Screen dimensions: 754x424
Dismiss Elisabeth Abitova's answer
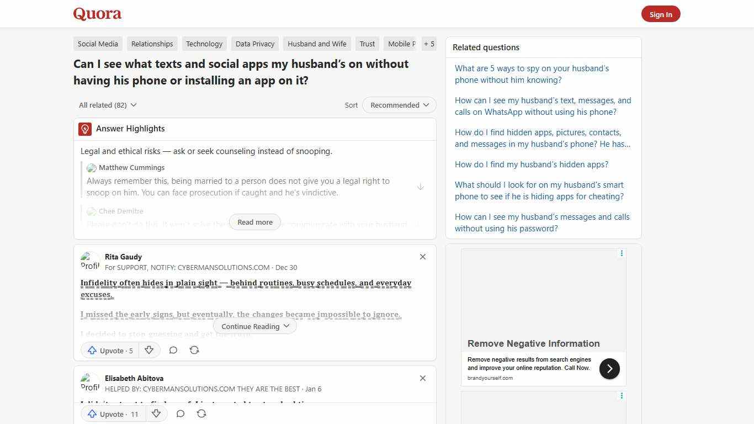pos(422,378)
